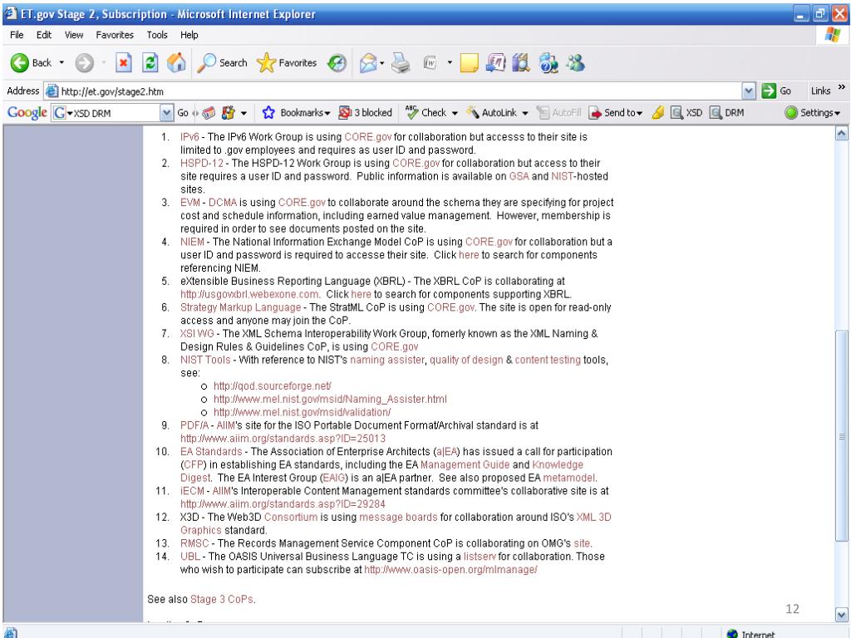Find XSD using the word-find button
The image size is (851, 638).
[x=686, y=113]
